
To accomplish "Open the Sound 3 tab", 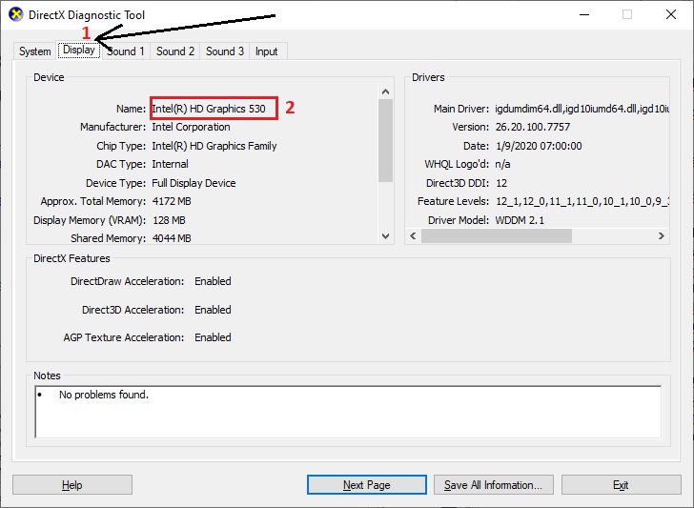I will (x=225, y=51).
